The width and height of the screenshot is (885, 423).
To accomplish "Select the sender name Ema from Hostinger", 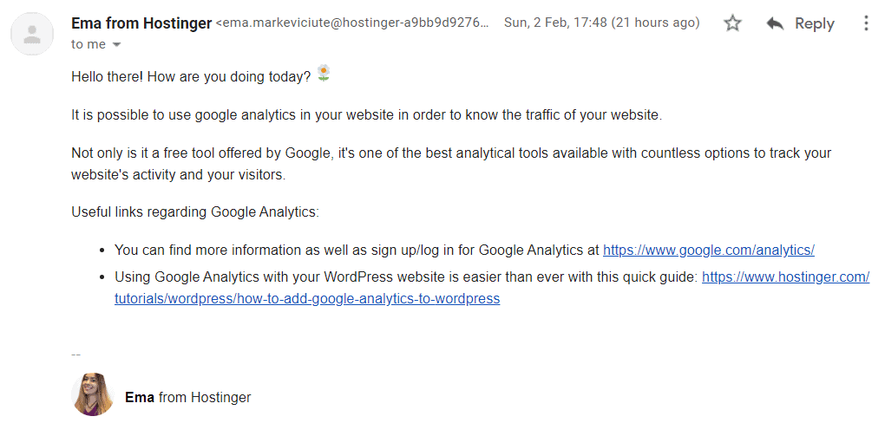I will tap(141, 23).
